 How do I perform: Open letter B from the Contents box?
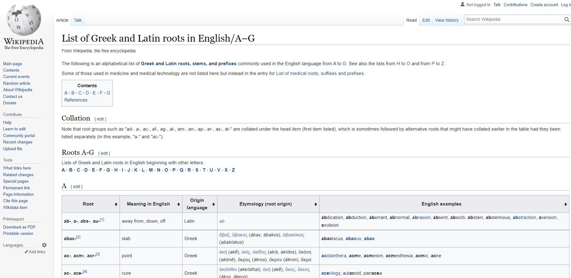(x=73, y=92)
